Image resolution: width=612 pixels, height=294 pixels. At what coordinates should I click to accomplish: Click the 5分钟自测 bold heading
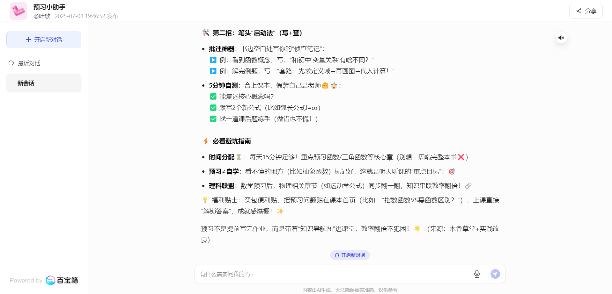tap(224, 85)
